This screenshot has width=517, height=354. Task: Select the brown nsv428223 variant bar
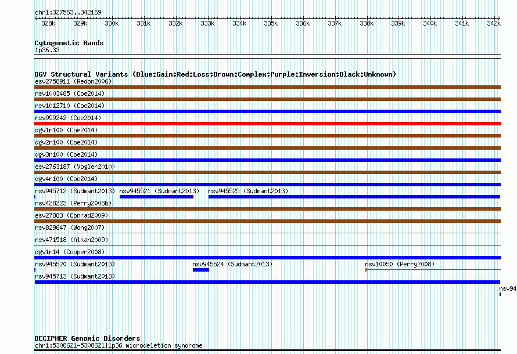point(267,209)
